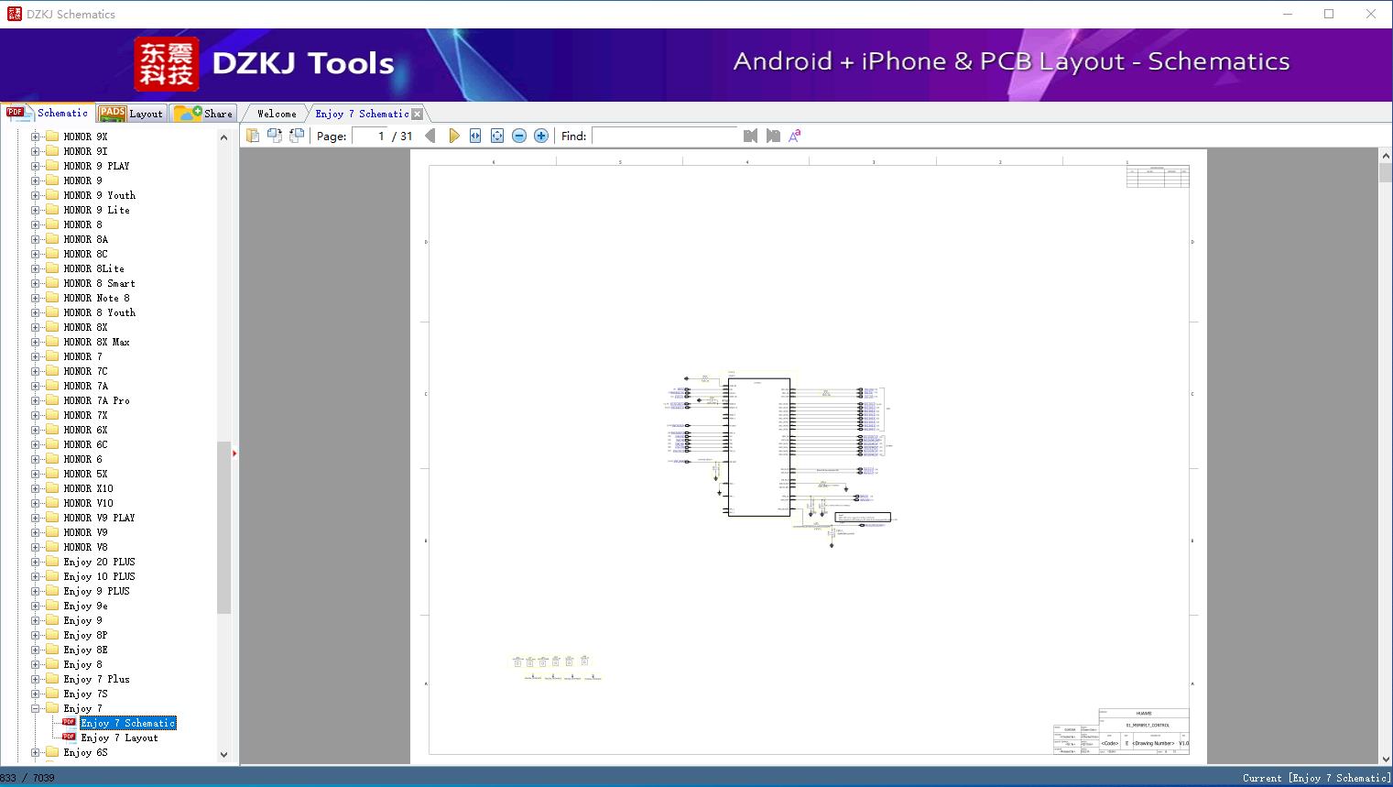This screenshot has height=787, width=1393.
Task: Close the Enjoy 7 Schematic tab
Action: pos(418,114)
